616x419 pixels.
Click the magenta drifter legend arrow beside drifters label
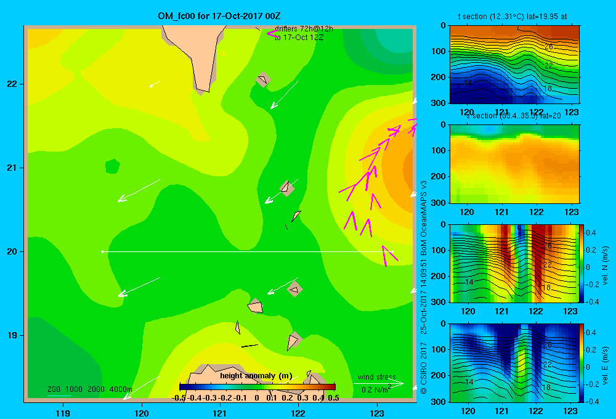coord(272,33)
